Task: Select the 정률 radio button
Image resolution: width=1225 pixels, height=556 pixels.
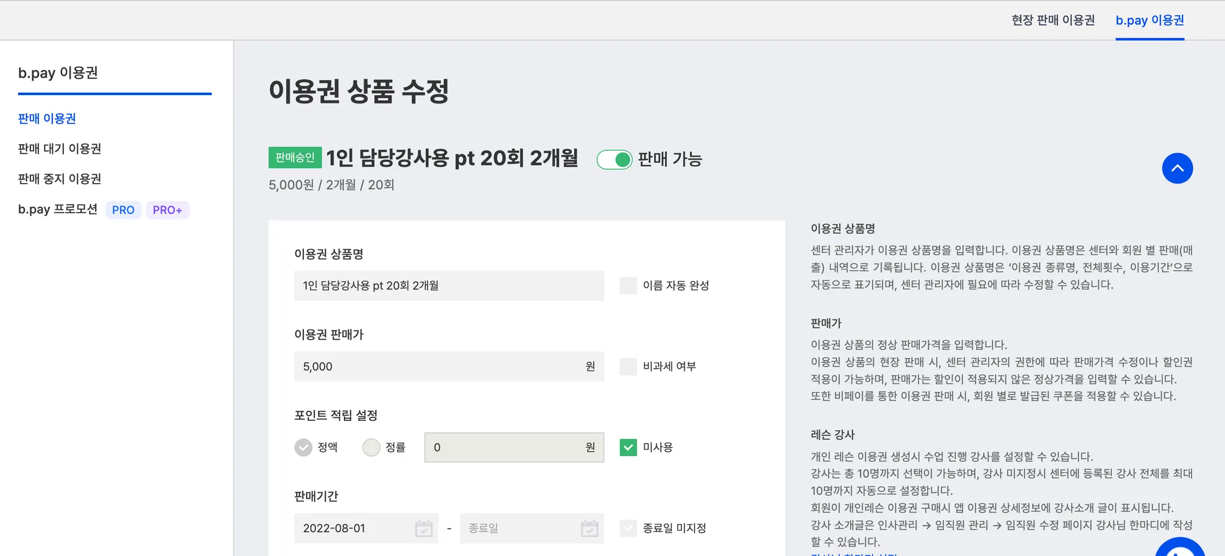Action: tap(371, 447)
